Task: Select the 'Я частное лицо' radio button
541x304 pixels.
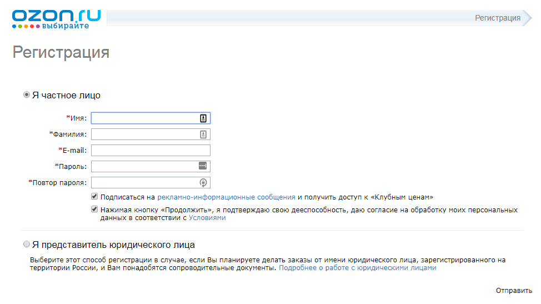Action: pos(27,95)
